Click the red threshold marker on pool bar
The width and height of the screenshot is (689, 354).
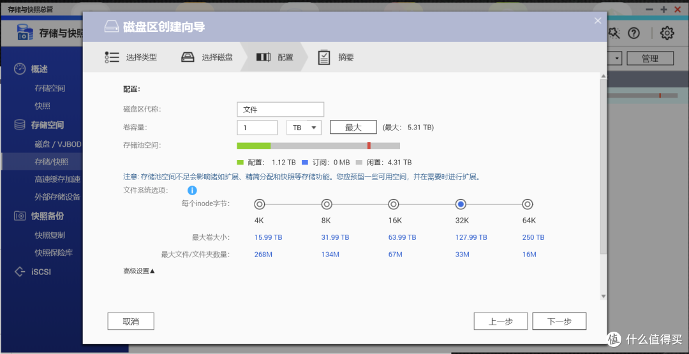(369, 146)
